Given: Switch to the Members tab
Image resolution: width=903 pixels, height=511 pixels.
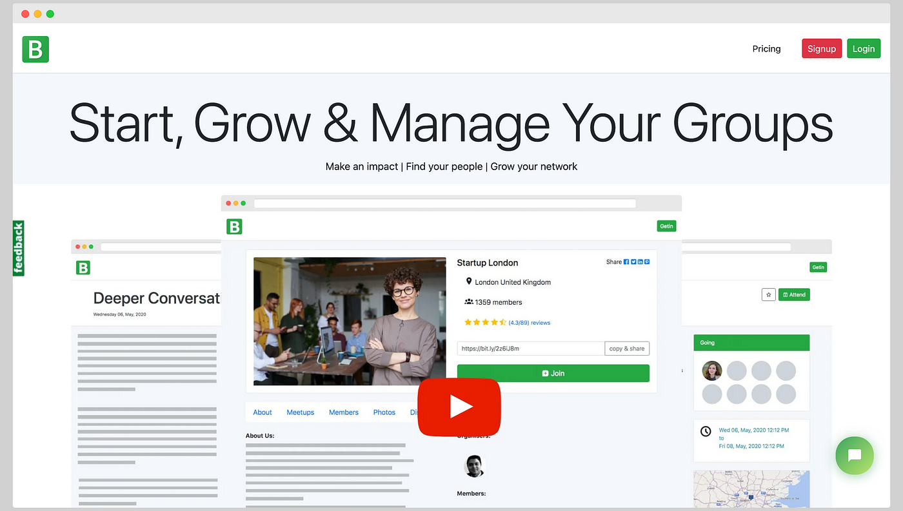Looking at the screenshot, I should coord(344,412).
